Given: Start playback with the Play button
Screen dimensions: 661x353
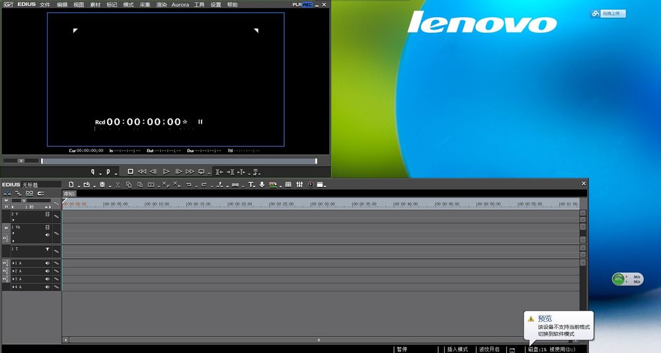Looking at the screenshot, I should pyautogui.click(x=166, y=172).
